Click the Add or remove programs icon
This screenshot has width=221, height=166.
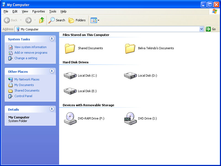tap(10, 53)
